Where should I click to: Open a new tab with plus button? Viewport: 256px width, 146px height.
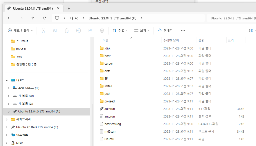(69, 8)
